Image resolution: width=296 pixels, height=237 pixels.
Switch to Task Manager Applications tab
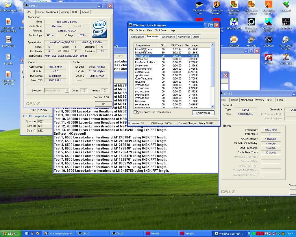click(x=137, y=37)
